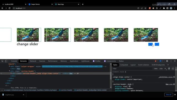Switch to the Network tab
The width and height of the screenshot is (177, 100).
(x=33, y=61)
